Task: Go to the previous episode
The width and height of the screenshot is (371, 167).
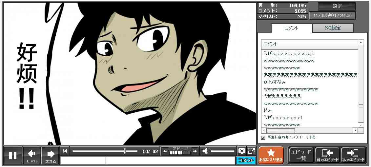Action: pos(327,155)
